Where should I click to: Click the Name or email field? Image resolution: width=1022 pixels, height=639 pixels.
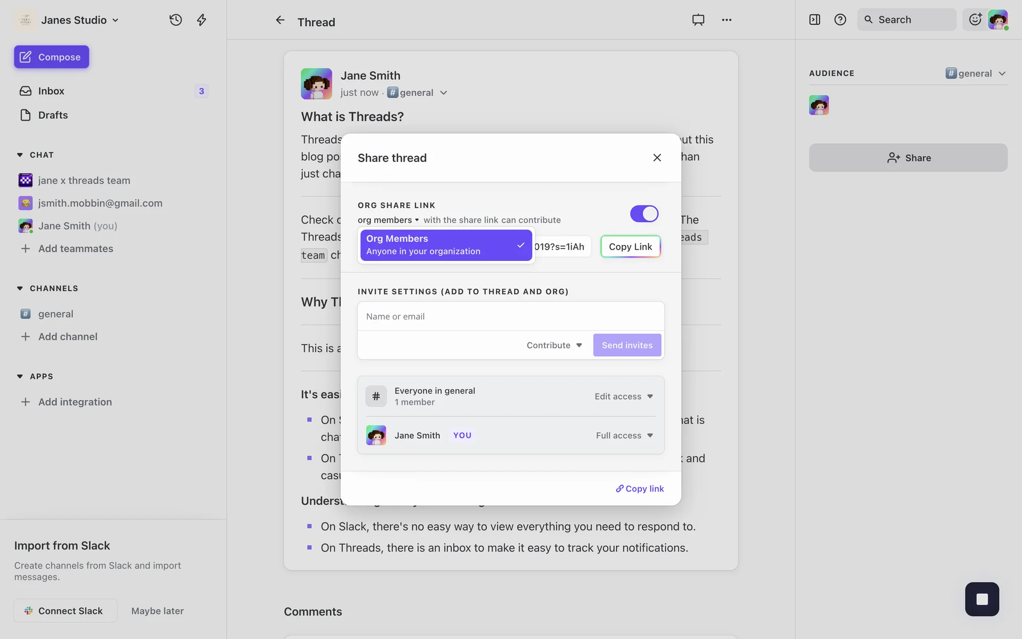click(510, 316)
